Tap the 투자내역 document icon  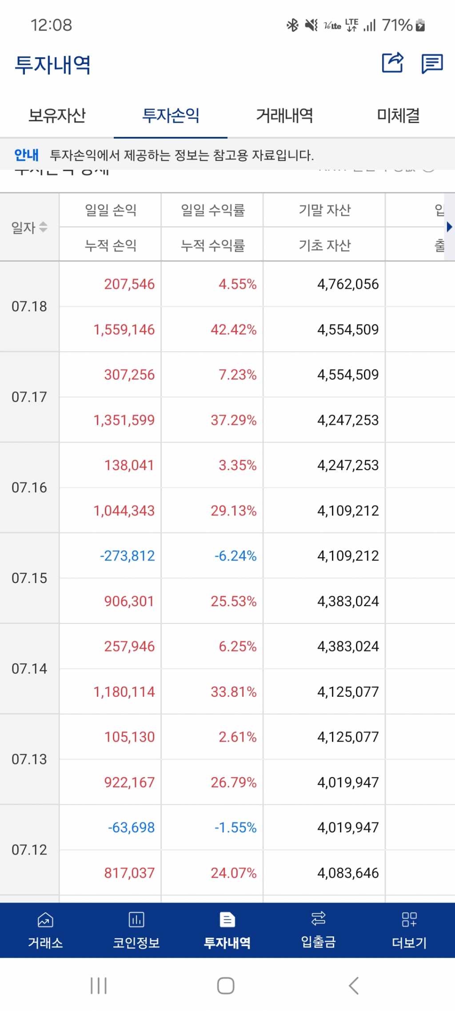(227, 919)
